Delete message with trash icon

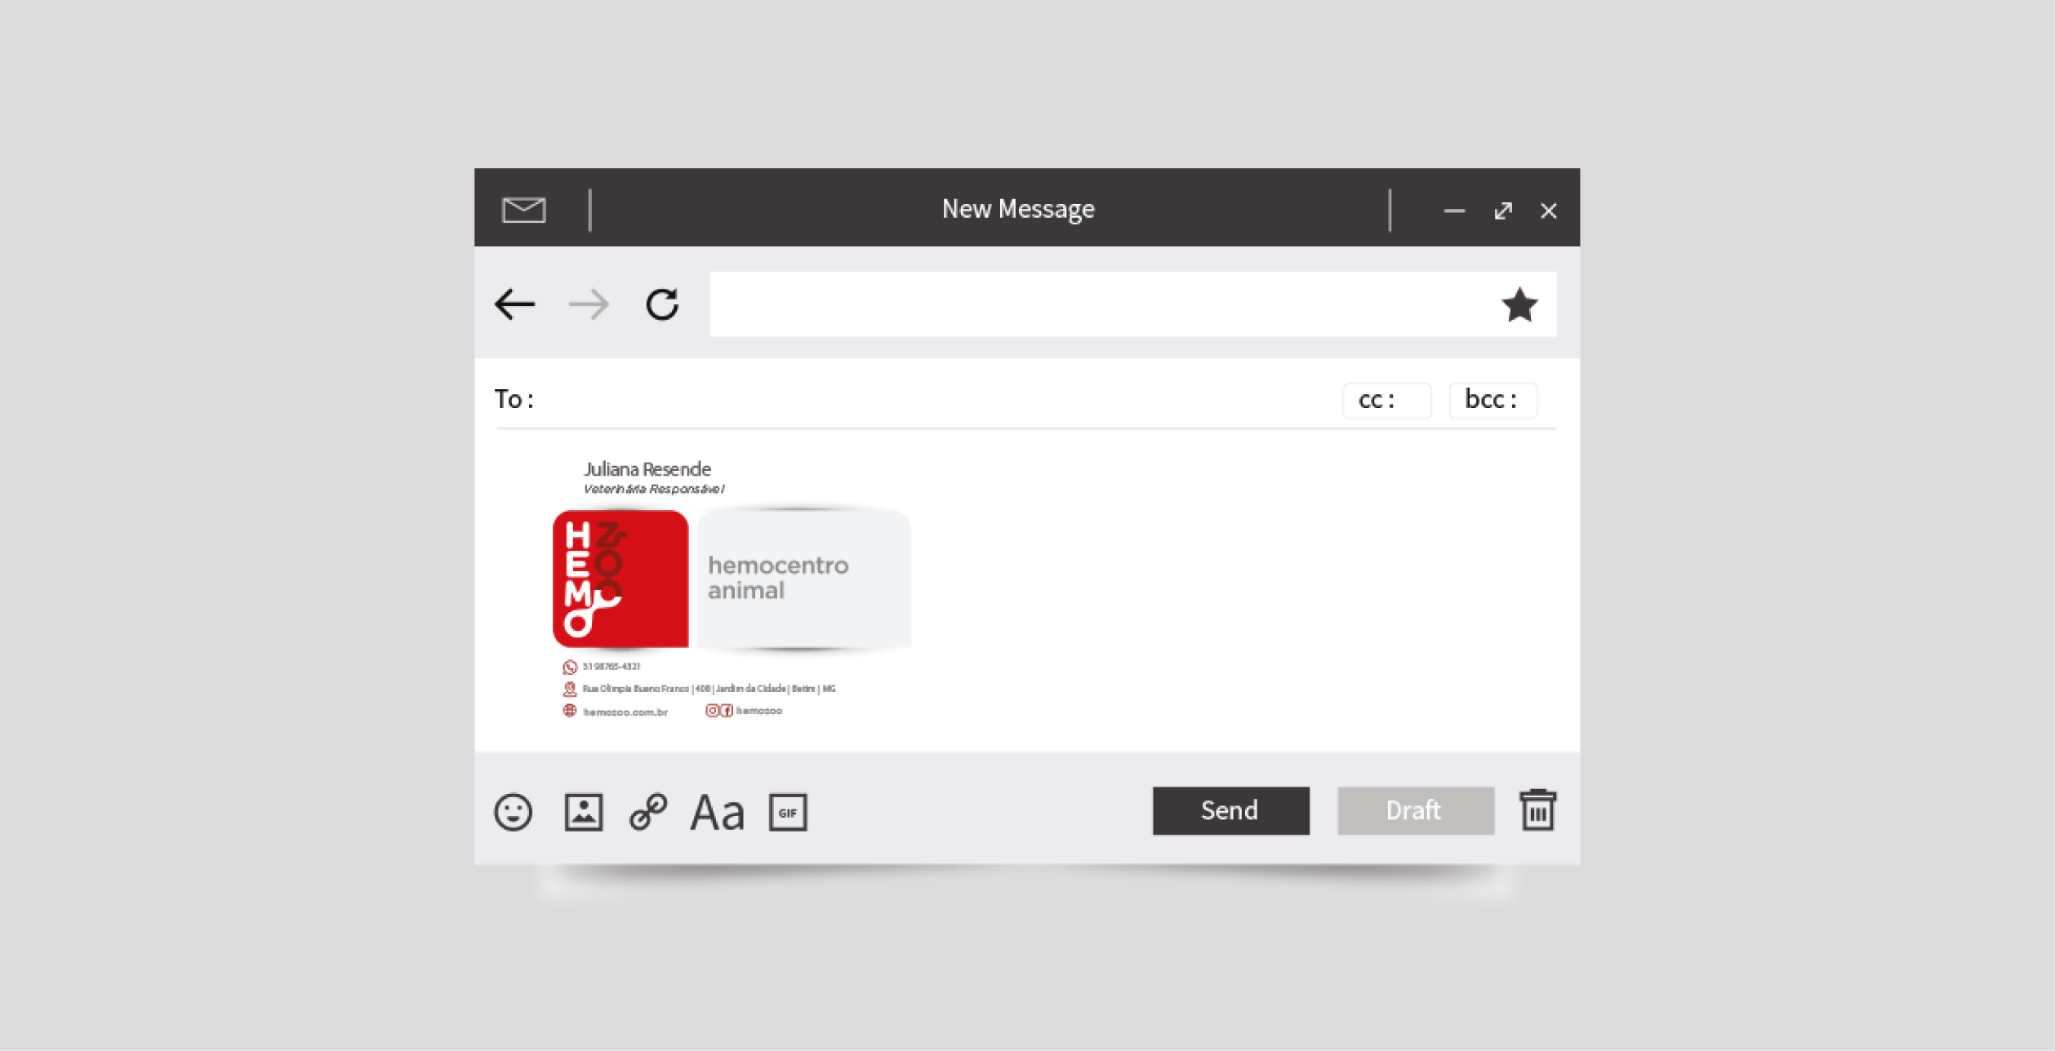point(1537,810)
